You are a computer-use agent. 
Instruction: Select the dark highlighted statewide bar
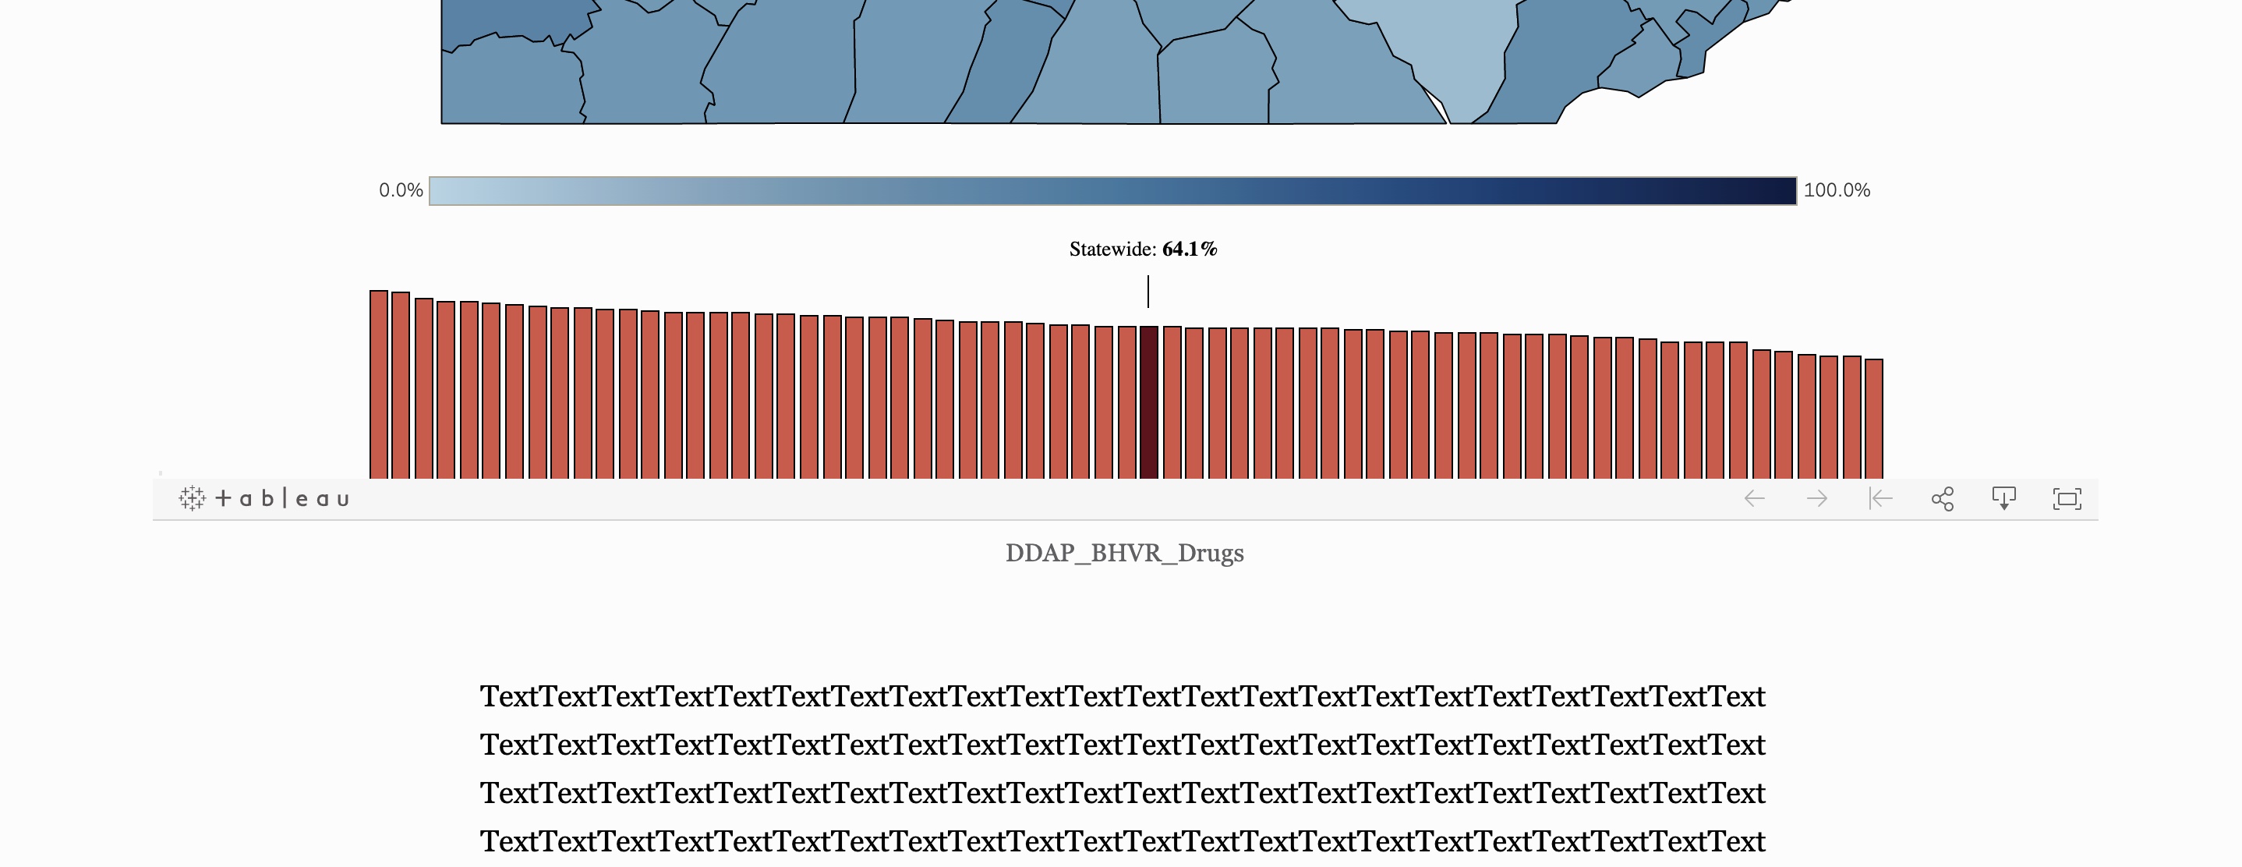point(1148,402)
